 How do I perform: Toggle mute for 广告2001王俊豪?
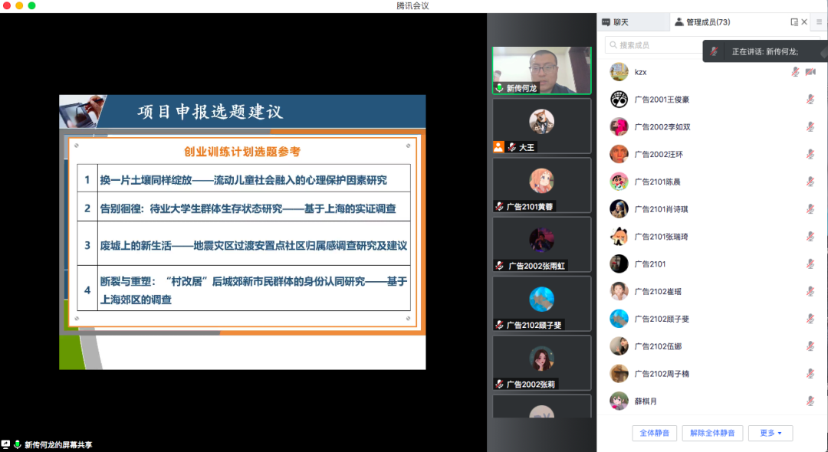(810, 100)
